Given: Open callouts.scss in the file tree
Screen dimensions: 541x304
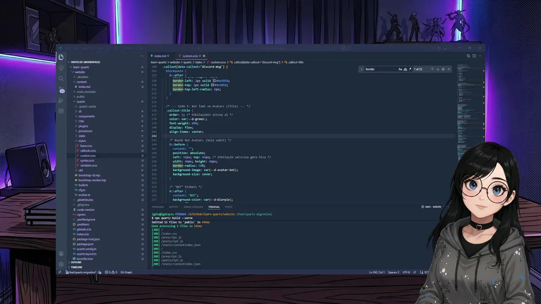Looking at the screenshot, I should coord(88,151).
